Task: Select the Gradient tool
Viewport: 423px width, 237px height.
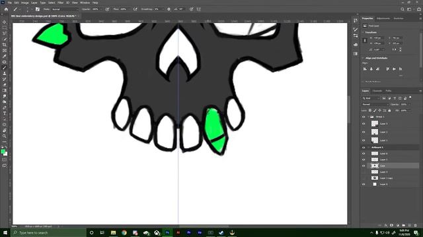Action: [5, 91]
